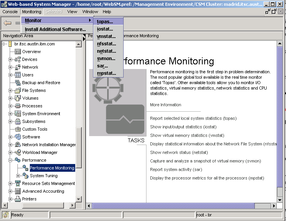
Task: Click the Software disc icon
Action: coord(18,137)
